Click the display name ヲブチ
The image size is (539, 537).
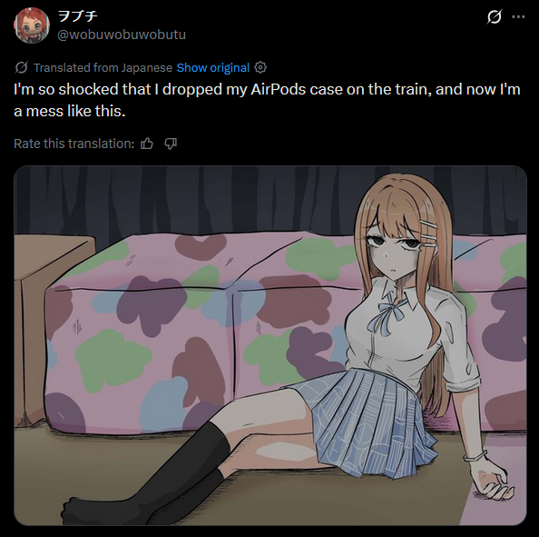[78, 15]
